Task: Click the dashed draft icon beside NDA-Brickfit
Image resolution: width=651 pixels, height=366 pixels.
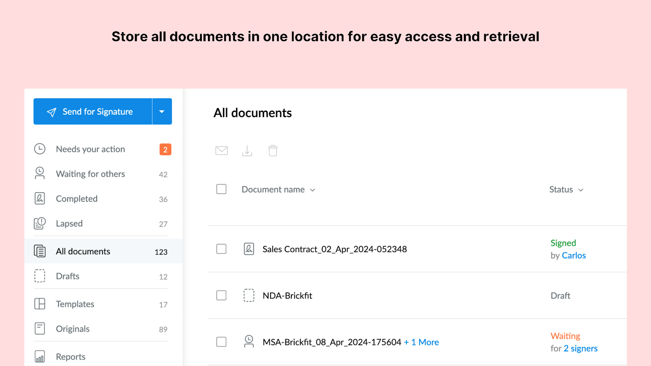Action: pos(249,295)
